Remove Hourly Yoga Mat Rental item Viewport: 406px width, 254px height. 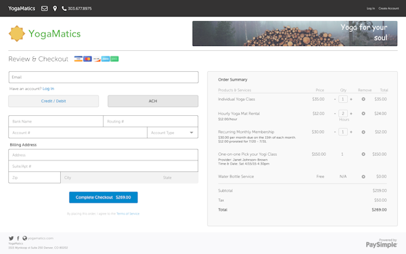point(363,114)
